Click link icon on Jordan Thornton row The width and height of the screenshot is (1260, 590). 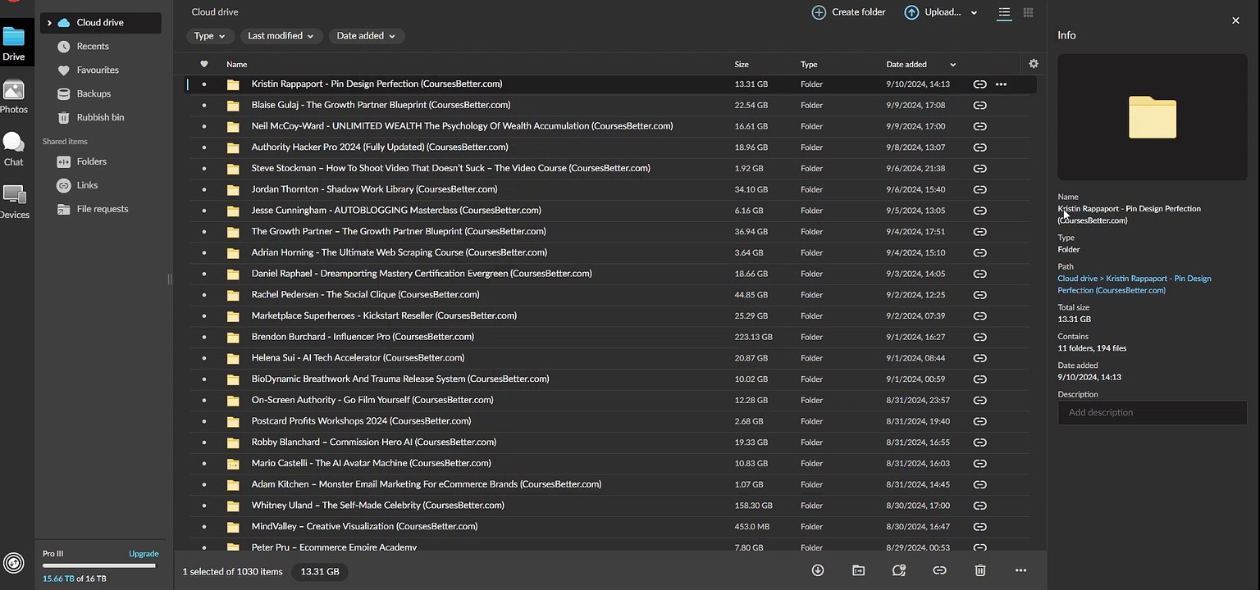[x=979, y=189]
